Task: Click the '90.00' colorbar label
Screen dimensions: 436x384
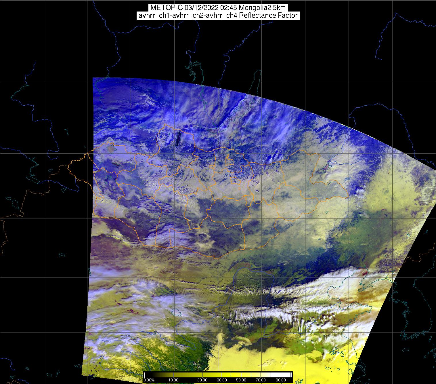Action: point(281,380)
